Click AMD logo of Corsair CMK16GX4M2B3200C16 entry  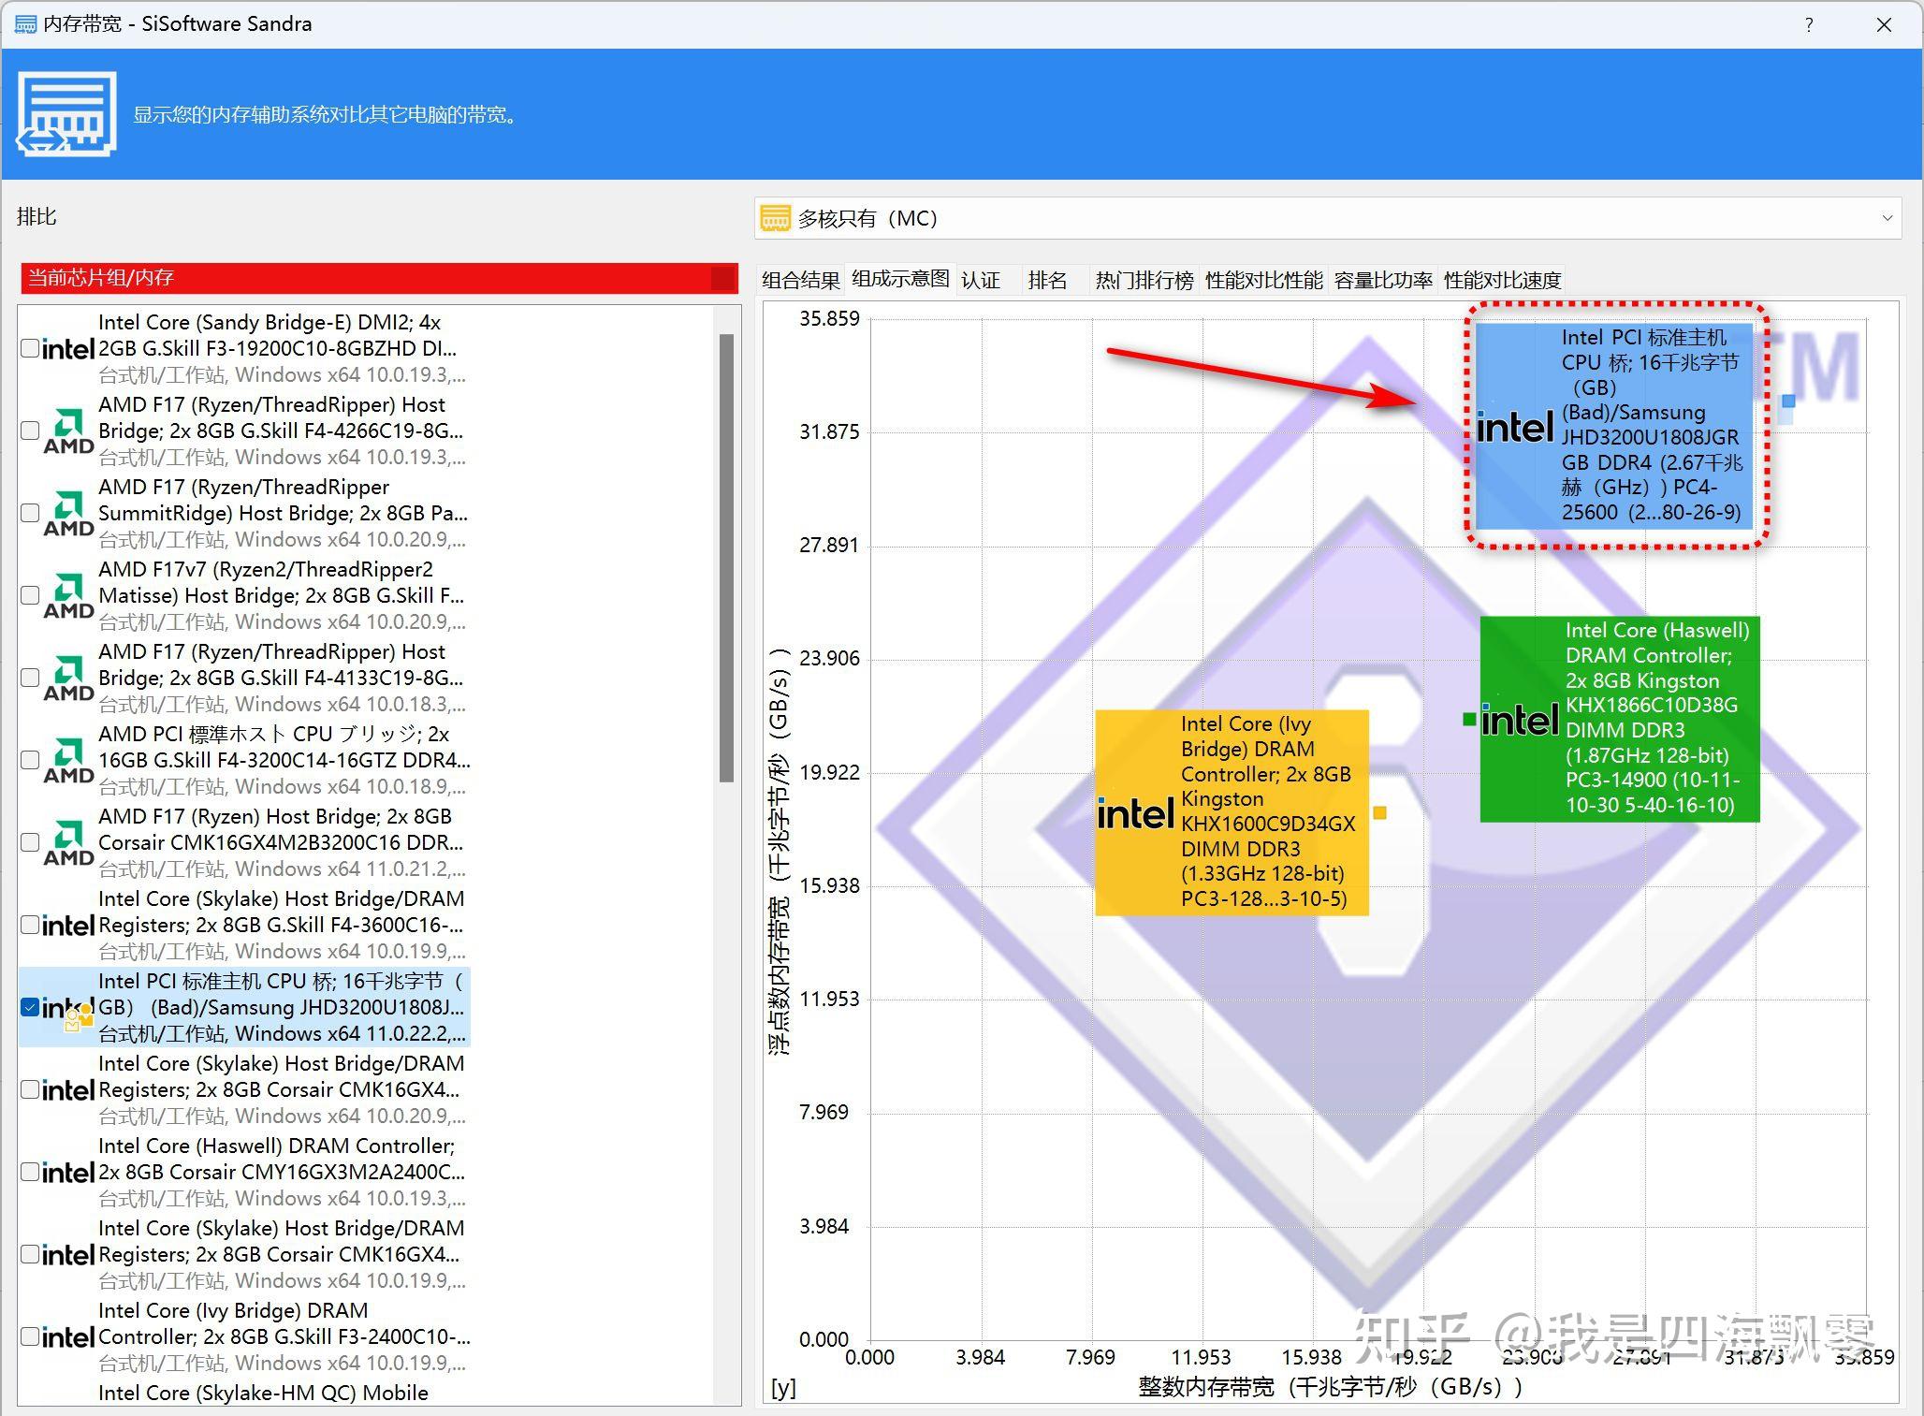click(68, 843)
